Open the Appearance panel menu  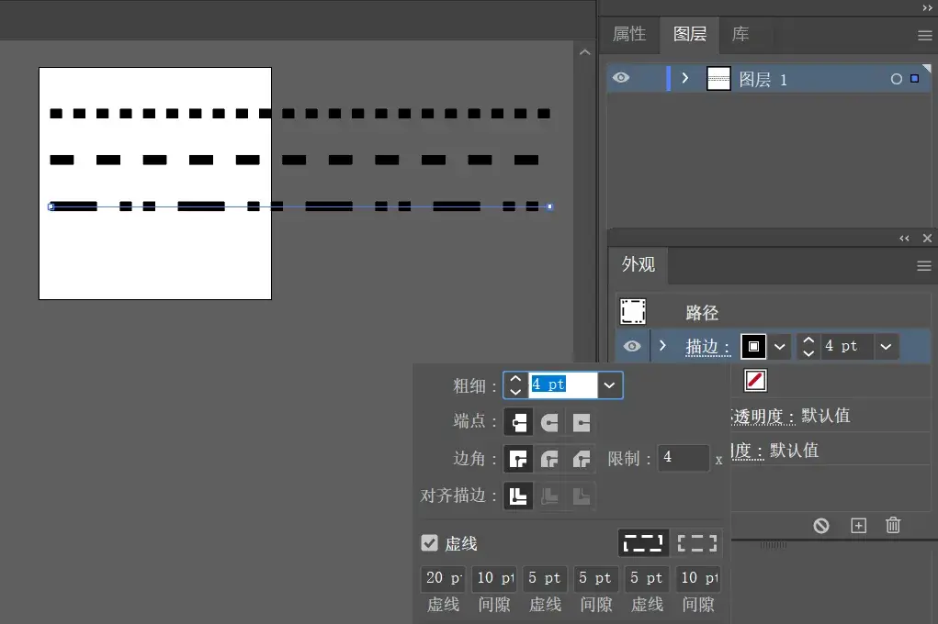[x=924, y=266]
